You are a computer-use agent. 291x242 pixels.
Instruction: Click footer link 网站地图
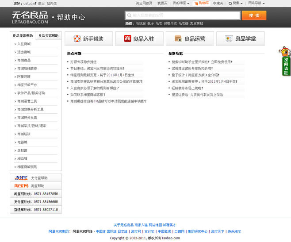[x=155, y=225]
